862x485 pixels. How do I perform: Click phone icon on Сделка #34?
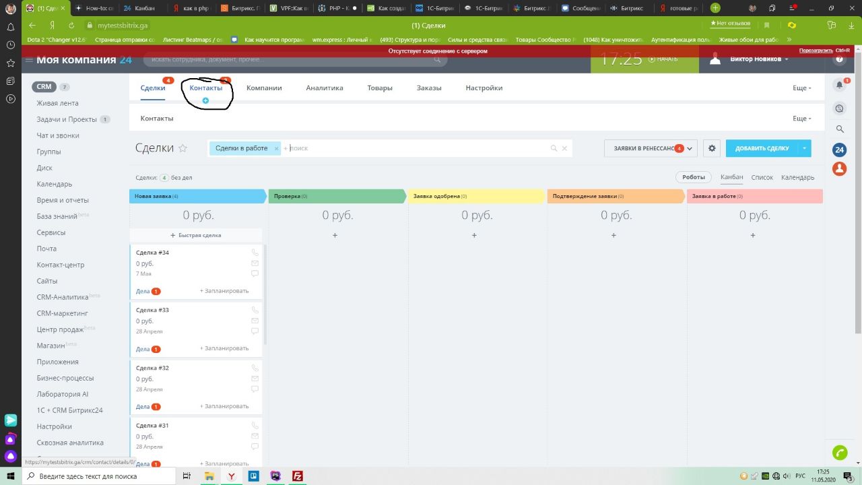click(x=255, y=253)
